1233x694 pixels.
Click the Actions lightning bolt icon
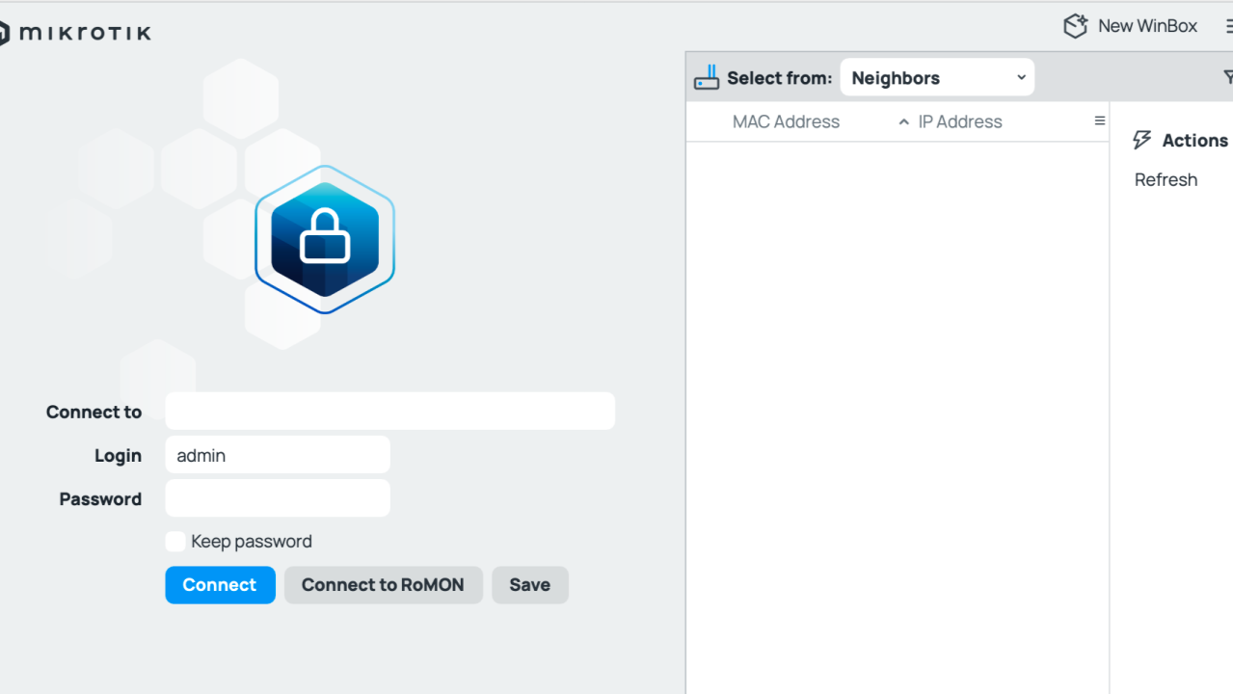[1142, 140]
